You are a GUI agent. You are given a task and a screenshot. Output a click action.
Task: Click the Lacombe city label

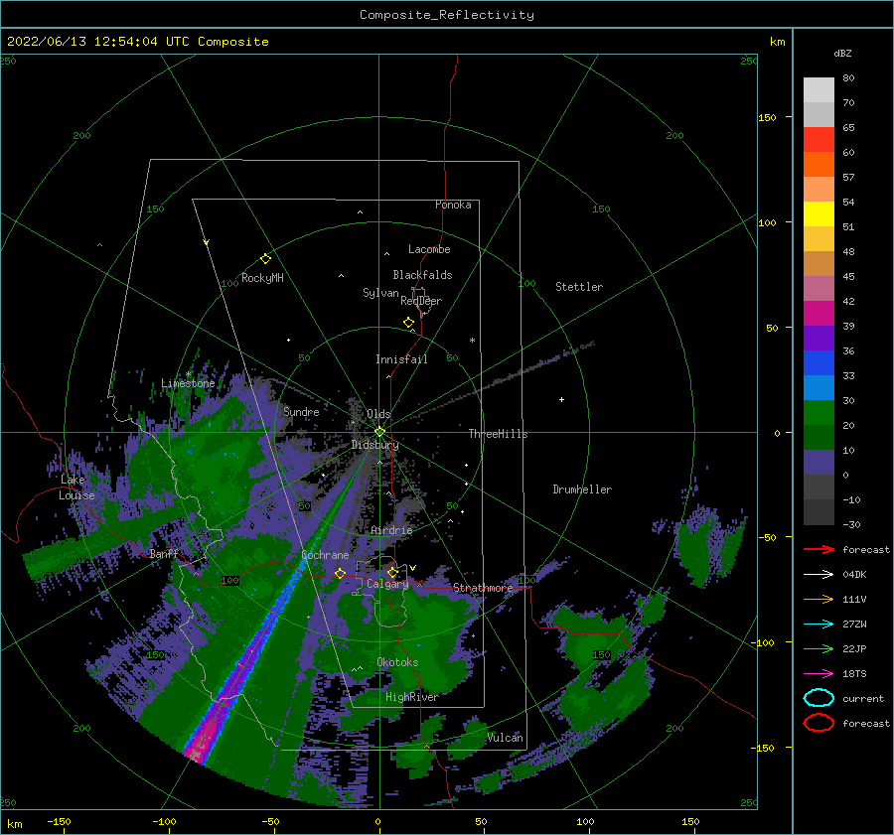(x=429, y=249)
